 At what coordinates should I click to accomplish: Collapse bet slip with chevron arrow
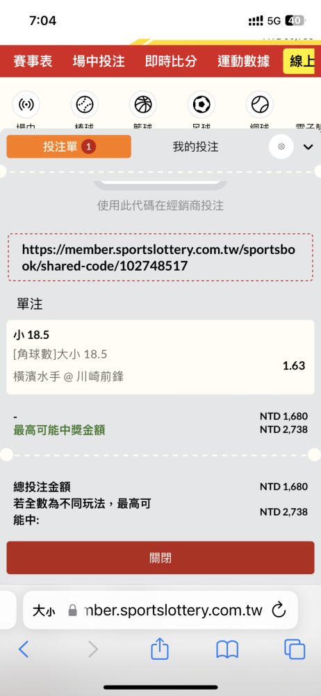coord(308,147)
